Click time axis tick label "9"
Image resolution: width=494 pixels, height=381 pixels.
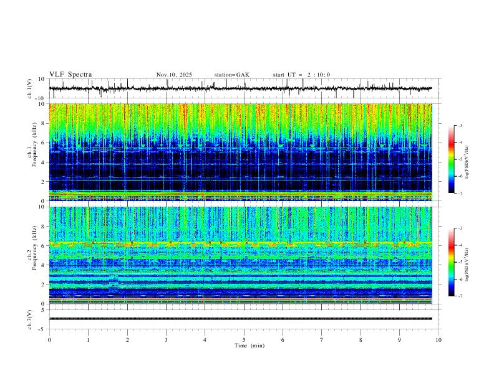point(399,340)
